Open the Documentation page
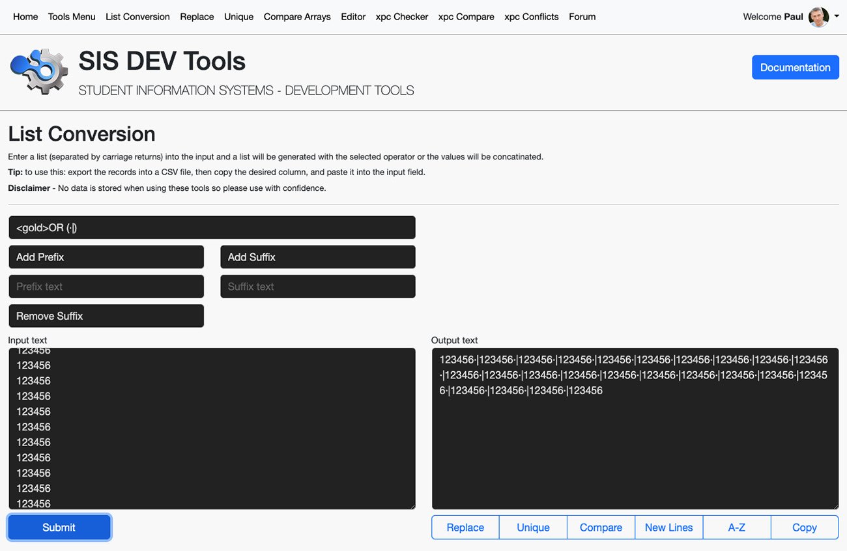The width and height of the screenshot is (847, 551). (x=795, y=67)
